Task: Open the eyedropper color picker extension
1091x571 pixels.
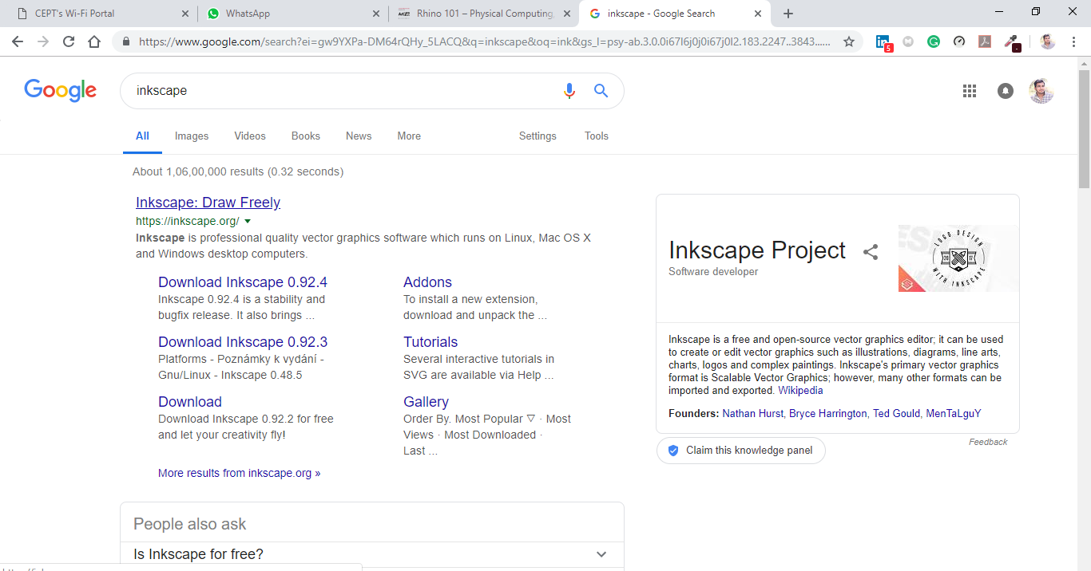Action: [1011, 42]
